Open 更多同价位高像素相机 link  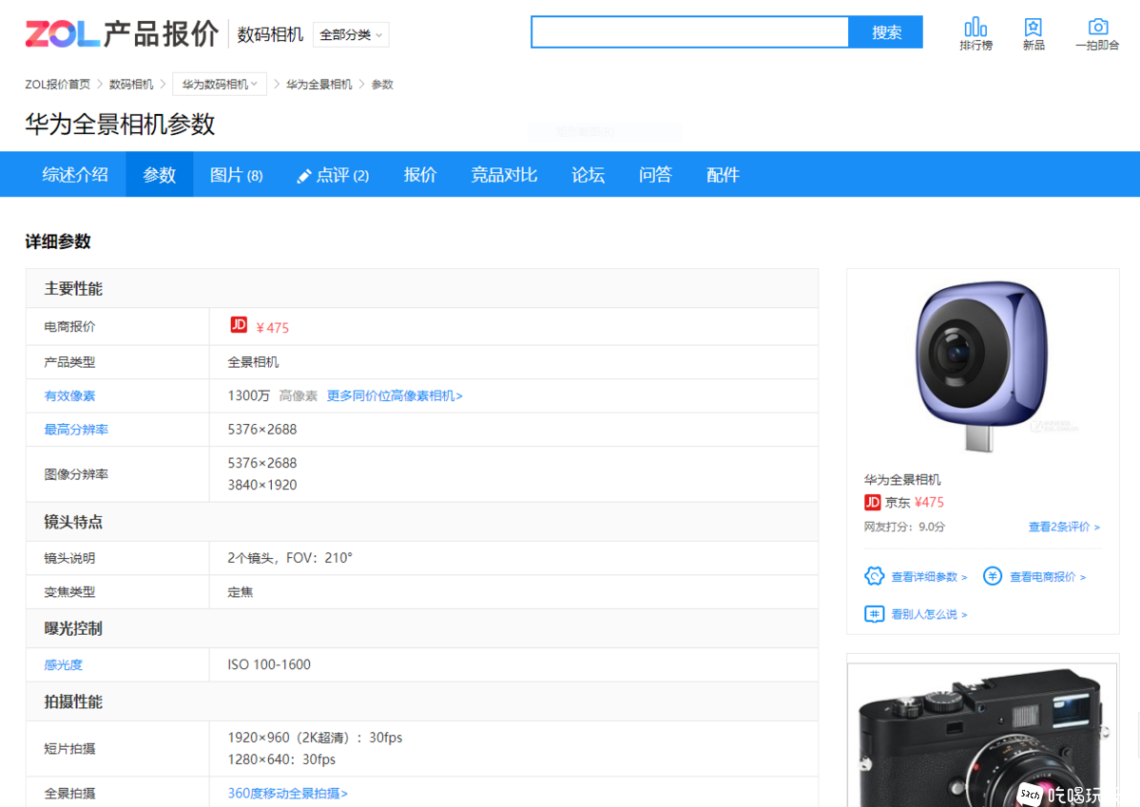(x=395, y=395)
